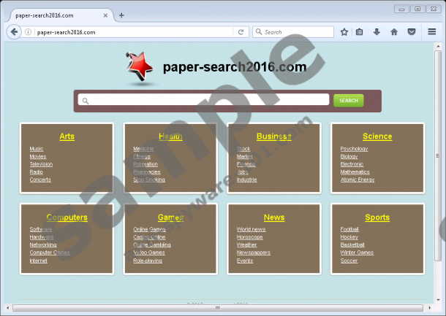This screenshot has width=446, height=316.
Task: Open the Firefox hamburger menu
Action: pos(432,32)
